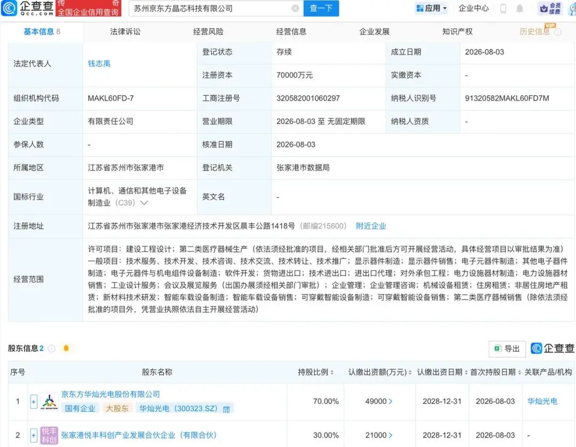Open the 企业发展 tab

click(374, 31)
